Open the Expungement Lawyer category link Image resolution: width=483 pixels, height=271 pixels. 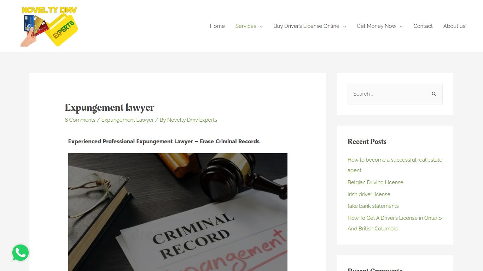tap(127, 120)
